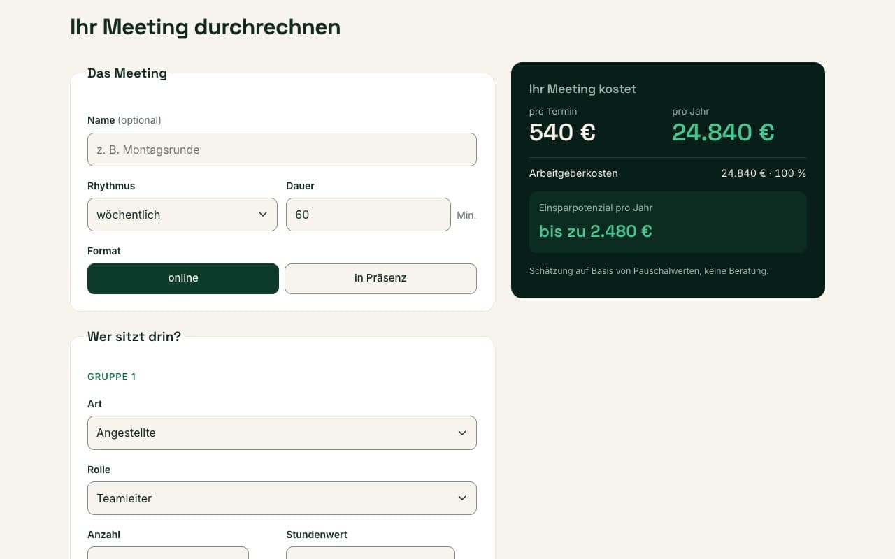Select the in Präsenz format button
The height and width of the screenshot is (559, 895).
pos(380,278)
